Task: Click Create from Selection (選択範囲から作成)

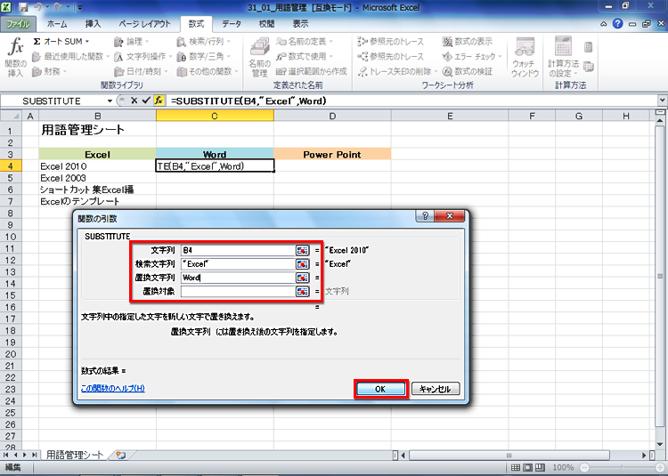Action: (312, 71)
